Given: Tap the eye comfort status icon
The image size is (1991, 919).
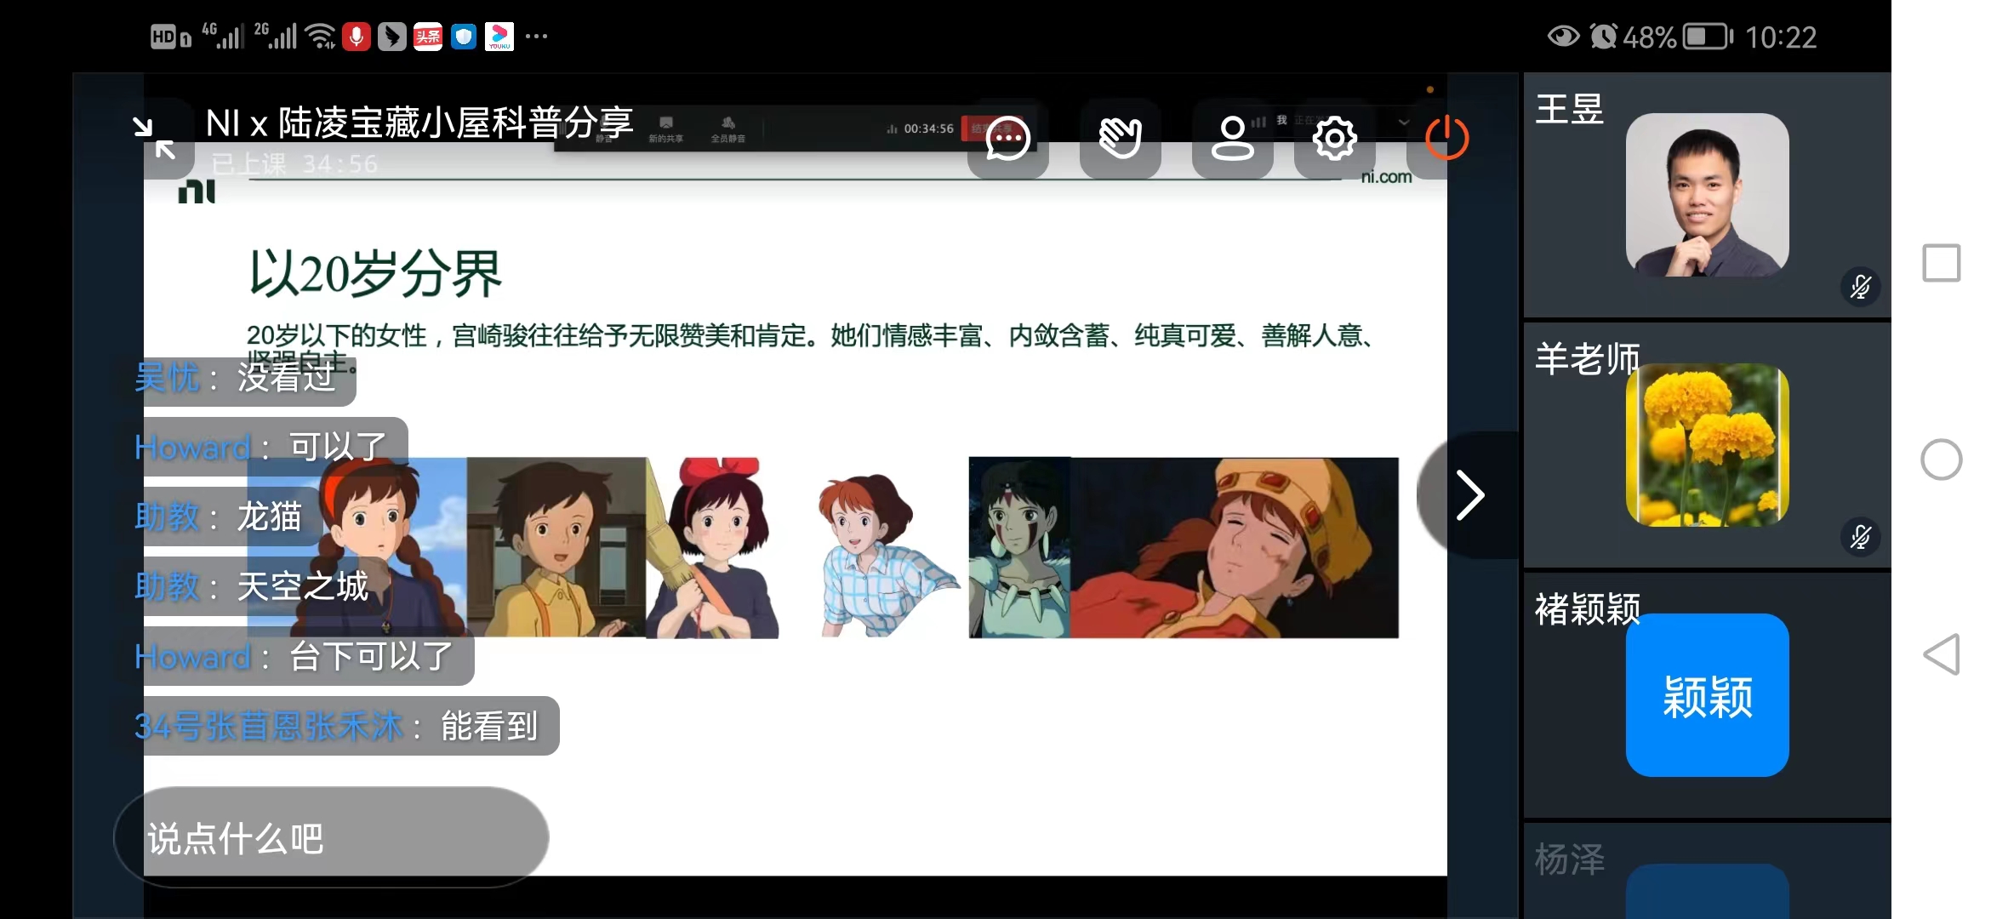Looking at the screenshot, I should pos(1563,37).
